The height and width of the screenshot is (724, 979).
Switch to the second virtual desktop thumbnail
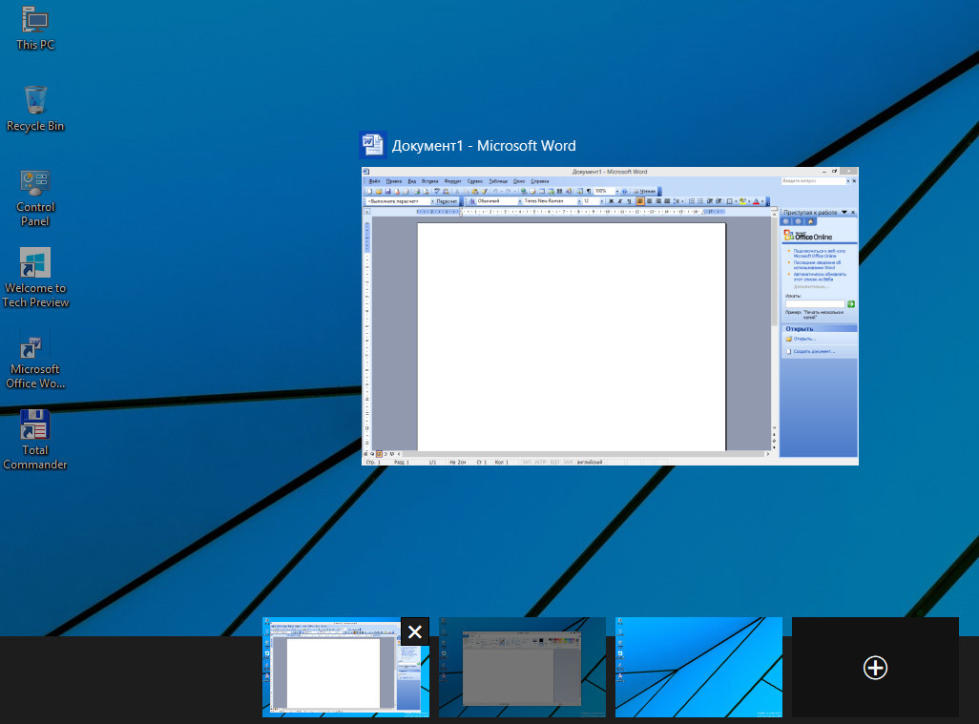click(x=522, y=667)
